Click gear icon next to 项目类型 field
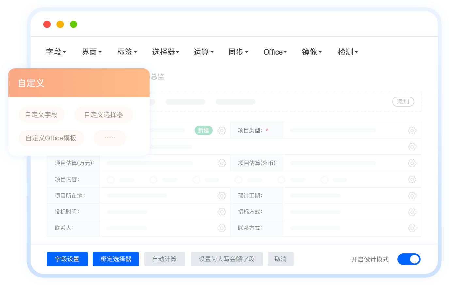This screenshot has height=285, width=449. tap(412, 131)
